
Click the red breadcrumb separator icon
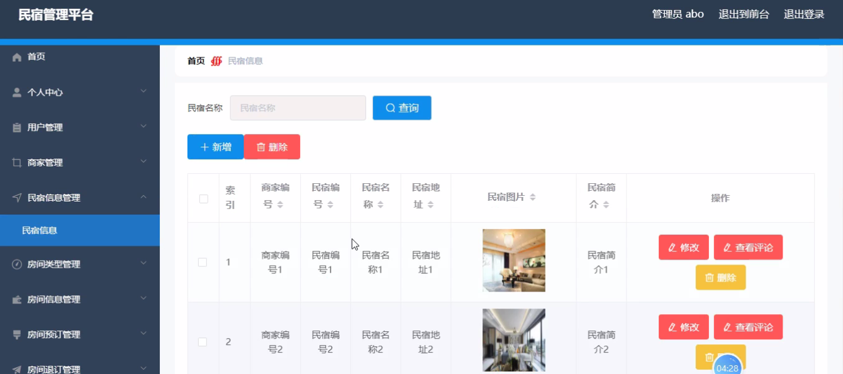(216, 61)
